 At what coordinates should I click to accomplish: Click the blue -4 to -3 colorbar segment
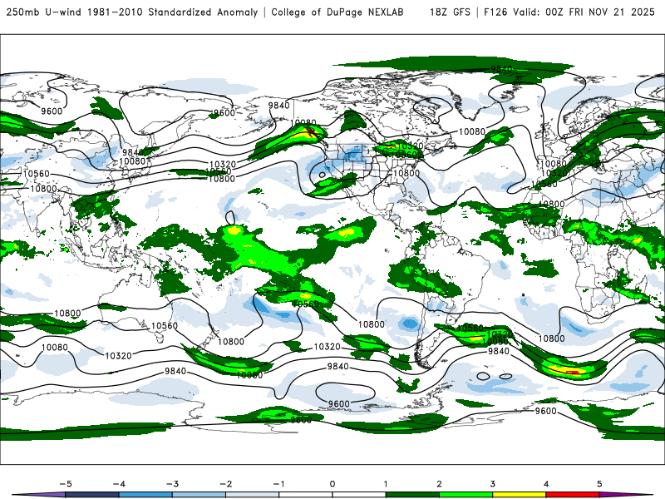click(x=145, y=495)
